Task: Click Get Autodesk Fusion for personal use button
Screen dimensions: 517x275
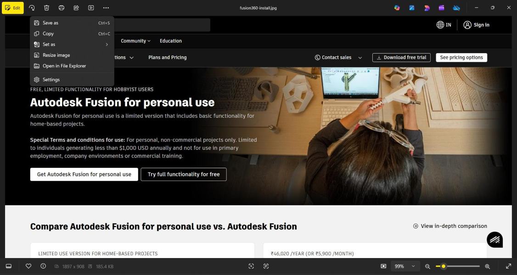Action: pos(84,174)
